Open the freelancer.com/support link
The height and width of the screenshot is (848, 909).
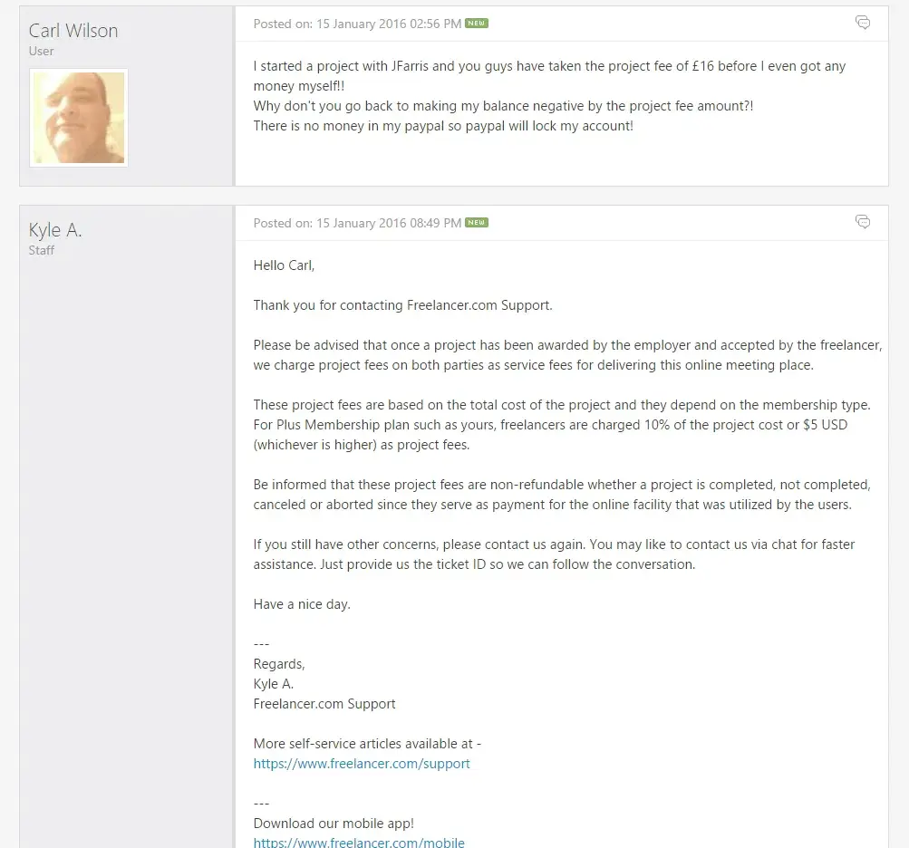pyautogui.click(x=362, y=764)
